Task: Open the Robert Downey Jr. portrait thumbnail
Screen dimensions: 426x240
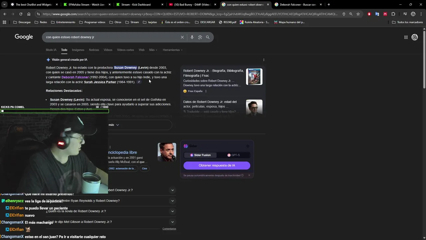Action: click(x=167, y=152)
